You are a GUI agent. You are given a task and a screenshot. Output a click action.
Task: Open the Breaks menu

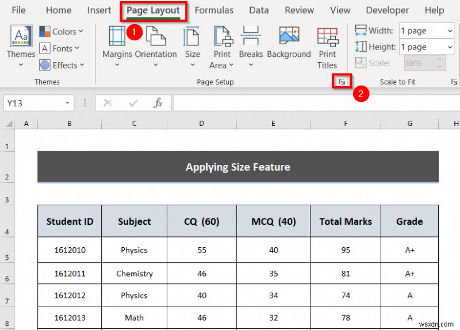pos(251,47)
